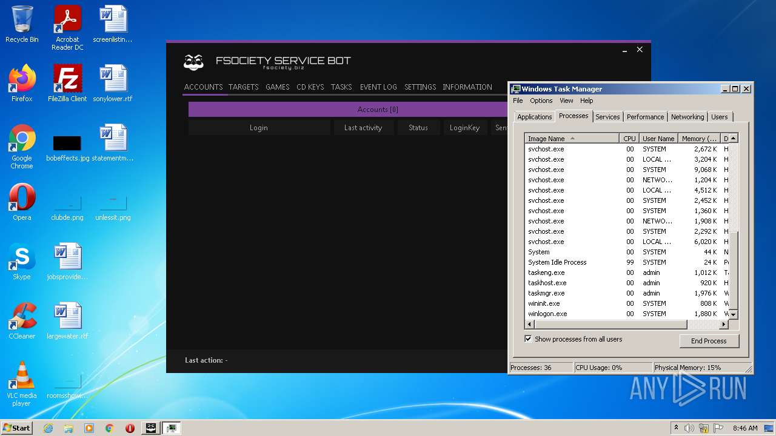Open Internet Explorer from taskbar
776x436 pixels.
point(48,428)
